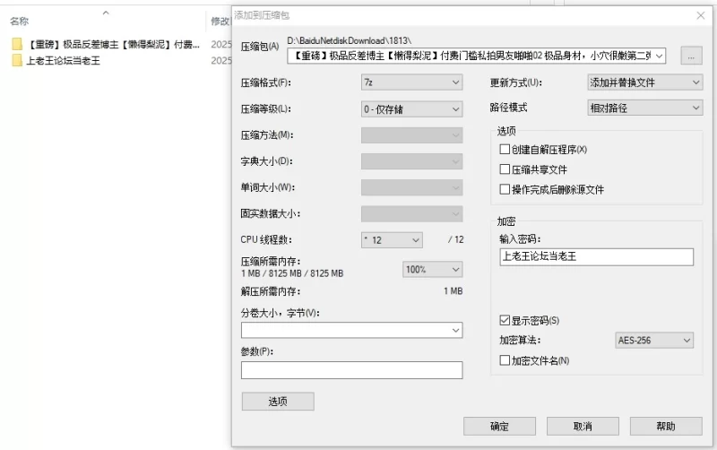
Task: Tick the 压缩共享文件 checkbox
Action: point(505,169)
